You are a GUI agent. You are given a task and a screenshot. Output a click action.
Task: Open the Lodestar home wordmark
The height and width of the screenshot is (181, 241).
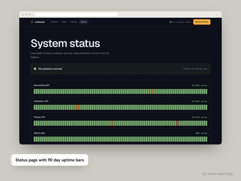coord(40,22)
